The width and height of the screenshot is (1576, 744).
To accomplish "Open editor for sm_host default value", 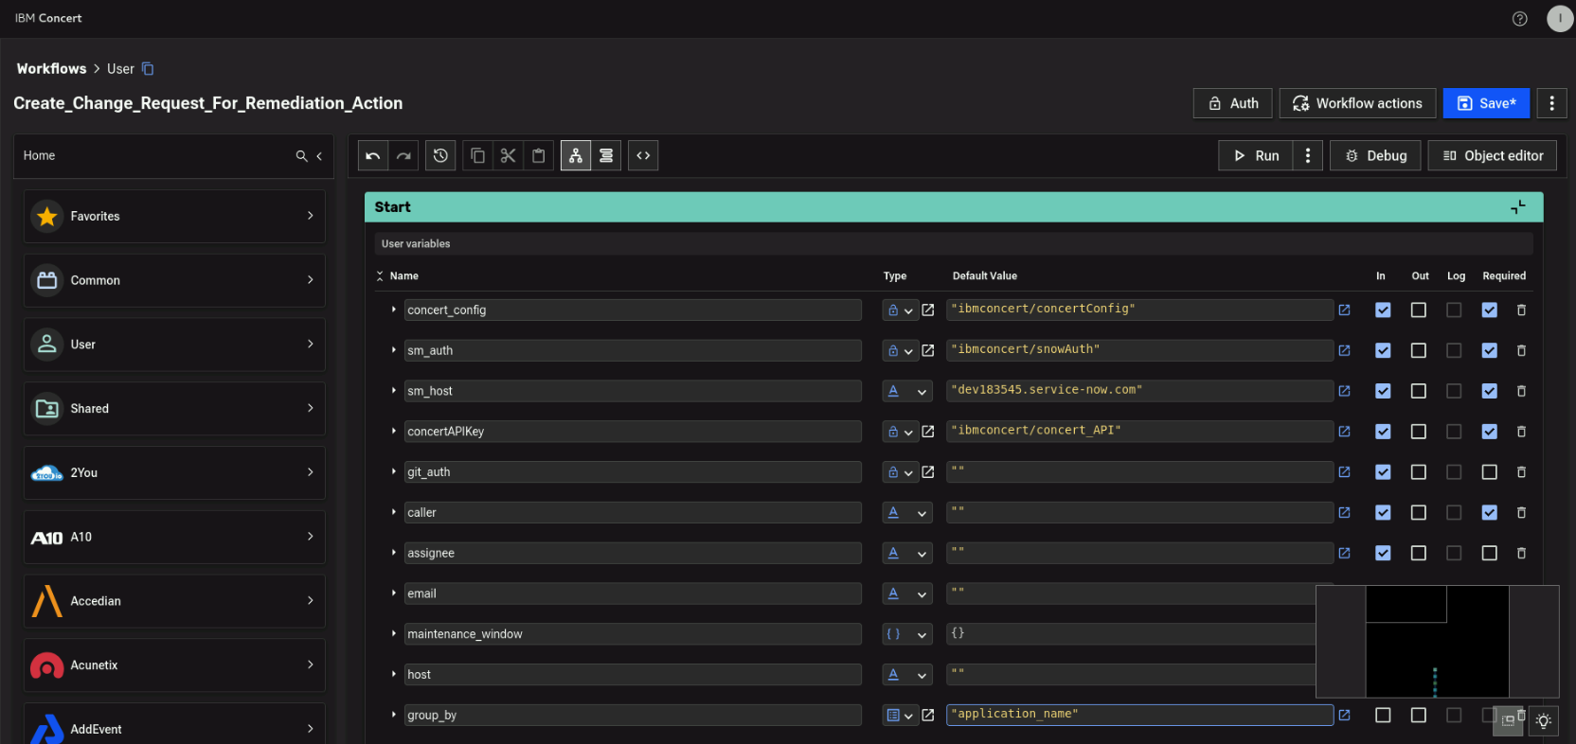I will pos(1344,391).
